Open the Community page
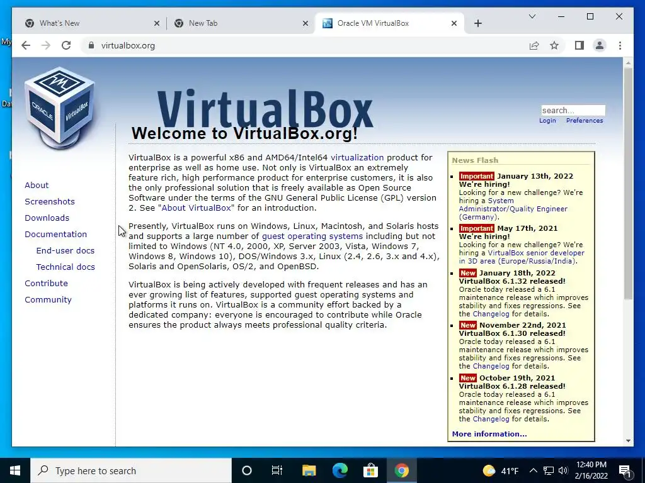This screenshot has width=645, height=483. click(x=48, y=300)
